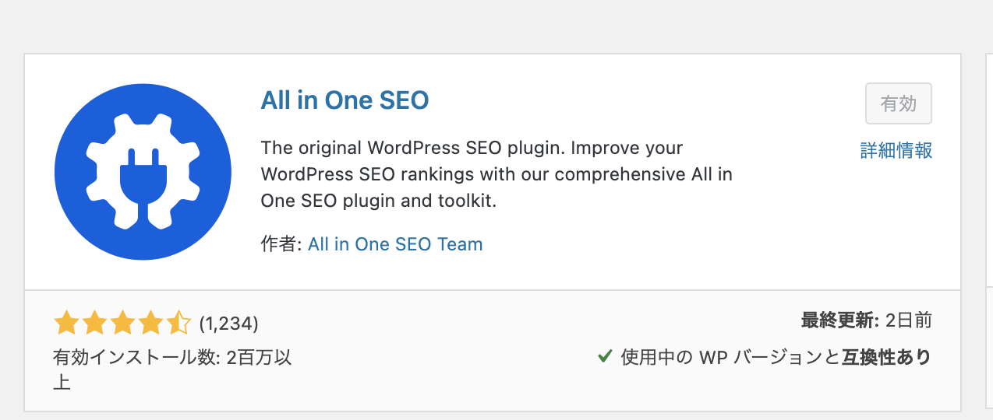The width and height of the screenshot is (993, 420).
Task: Click the fourth yellow rating star
Action: pyautogui.click(x=150, y=322)
